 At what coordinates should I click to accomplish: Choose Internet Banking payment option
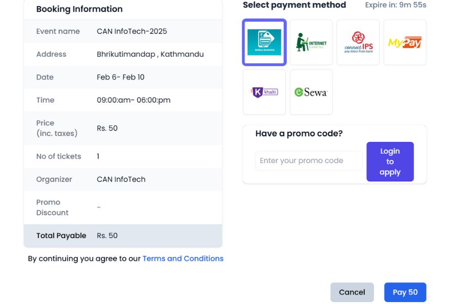pyautogui.click(x=311, y=42)
